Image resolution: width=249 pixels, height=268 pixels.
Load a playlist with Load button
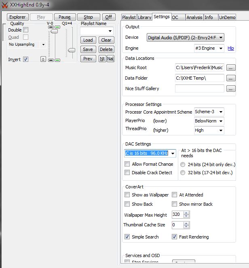88,40
